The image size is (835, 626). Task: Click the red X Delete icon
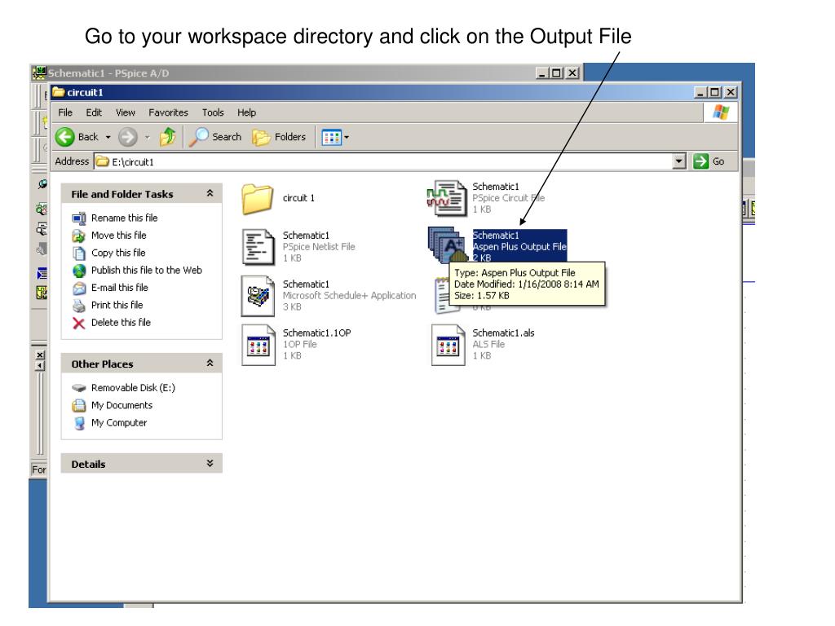click(79, 323)
